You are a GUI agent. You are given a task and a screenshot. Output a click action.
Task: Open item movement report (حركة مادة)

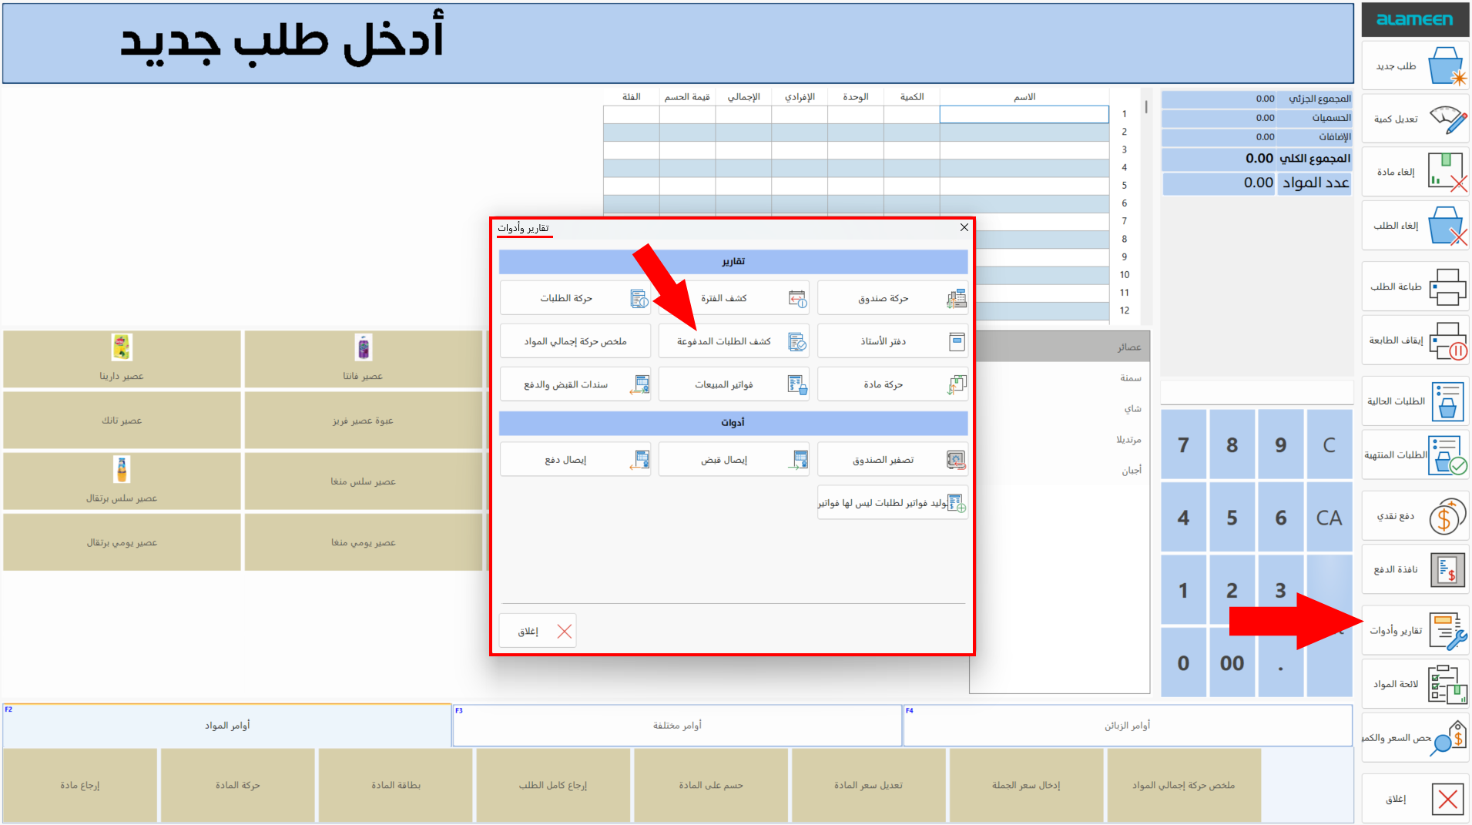[x=892, y=384]
